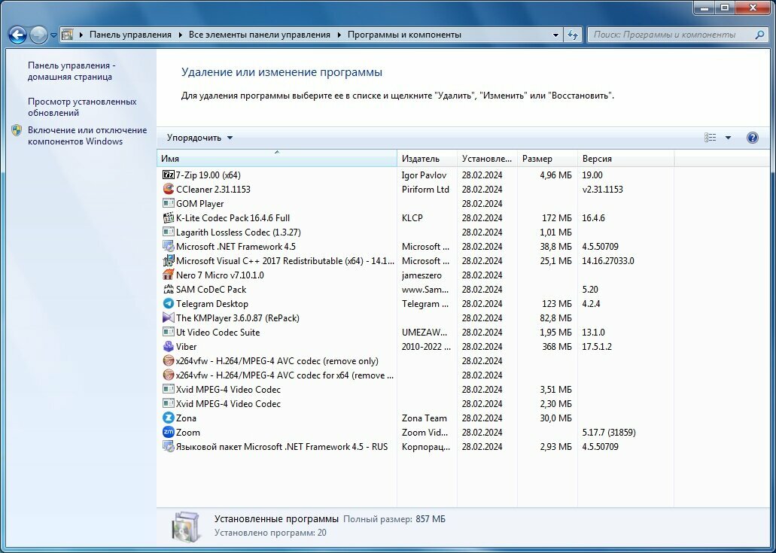
Task: Select the Viber entry
Action: (x=186, y=347)
